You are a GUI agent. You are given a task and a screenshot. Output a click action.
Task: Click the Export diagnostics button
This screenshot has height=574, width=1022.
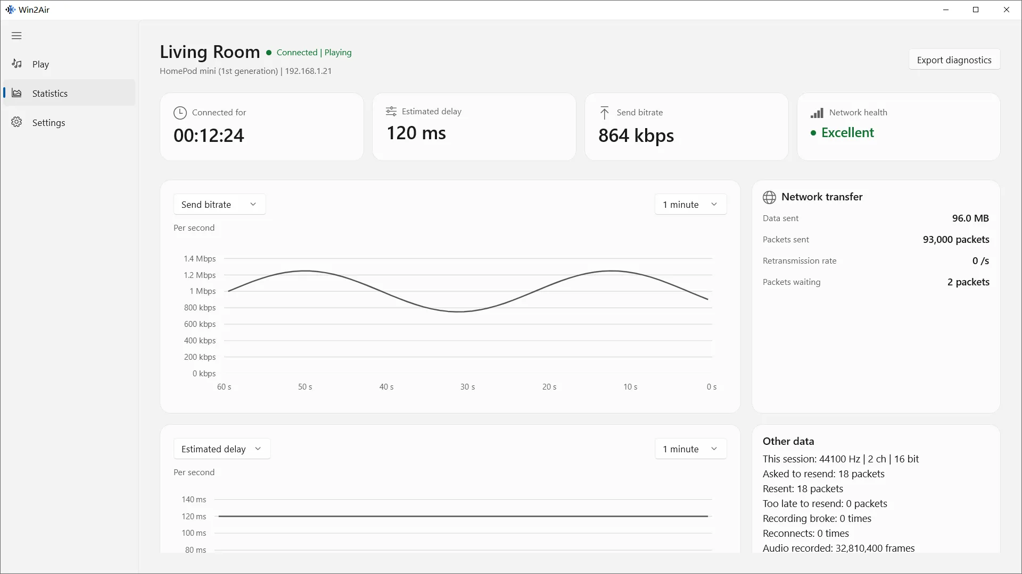(954, 60)
